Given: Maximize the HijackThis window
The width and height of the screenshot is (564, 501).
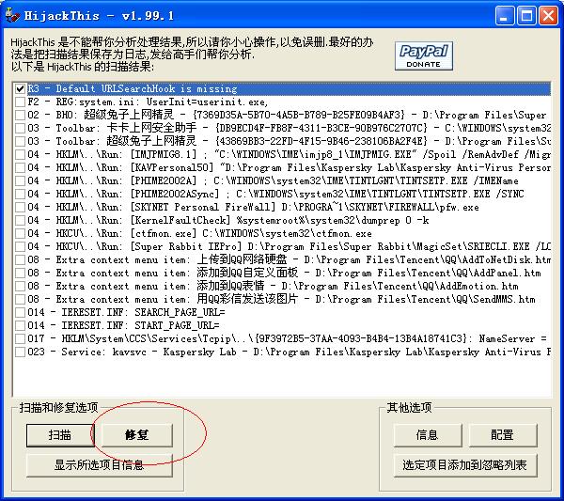Looking at the screenshot, I should pos(526,16).
